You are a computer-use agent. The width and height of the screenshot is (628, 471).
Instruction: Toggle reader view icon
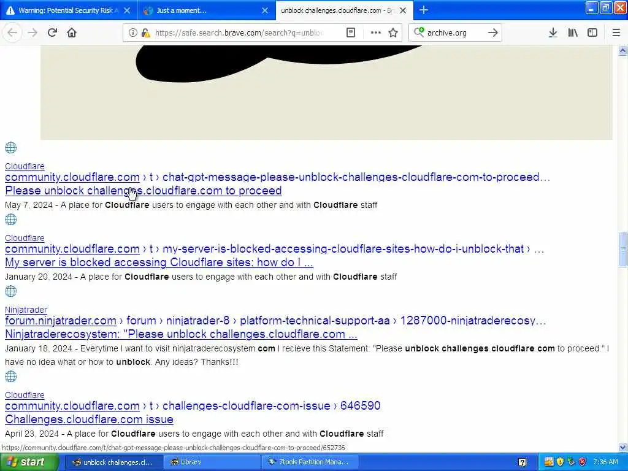(x=350, y=33)
